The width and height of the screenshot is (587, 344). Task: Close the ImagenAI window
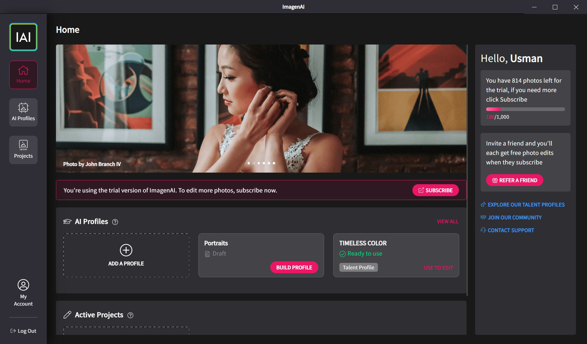576,7
